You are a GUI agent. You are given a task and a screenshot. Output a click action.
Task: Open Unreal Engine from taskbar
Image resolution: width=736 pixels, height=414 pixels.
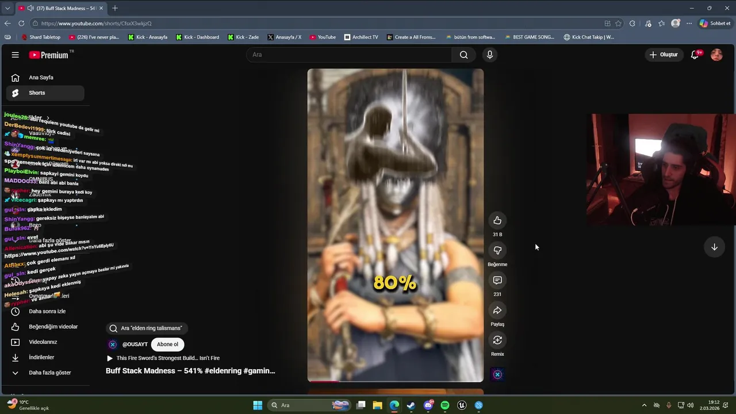click(x=462, y=405)
